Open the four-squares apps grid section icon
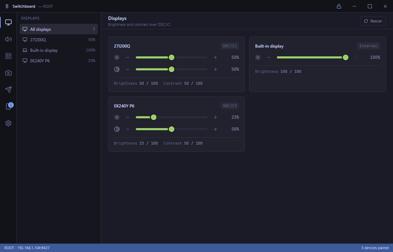 tap(8, 56)
